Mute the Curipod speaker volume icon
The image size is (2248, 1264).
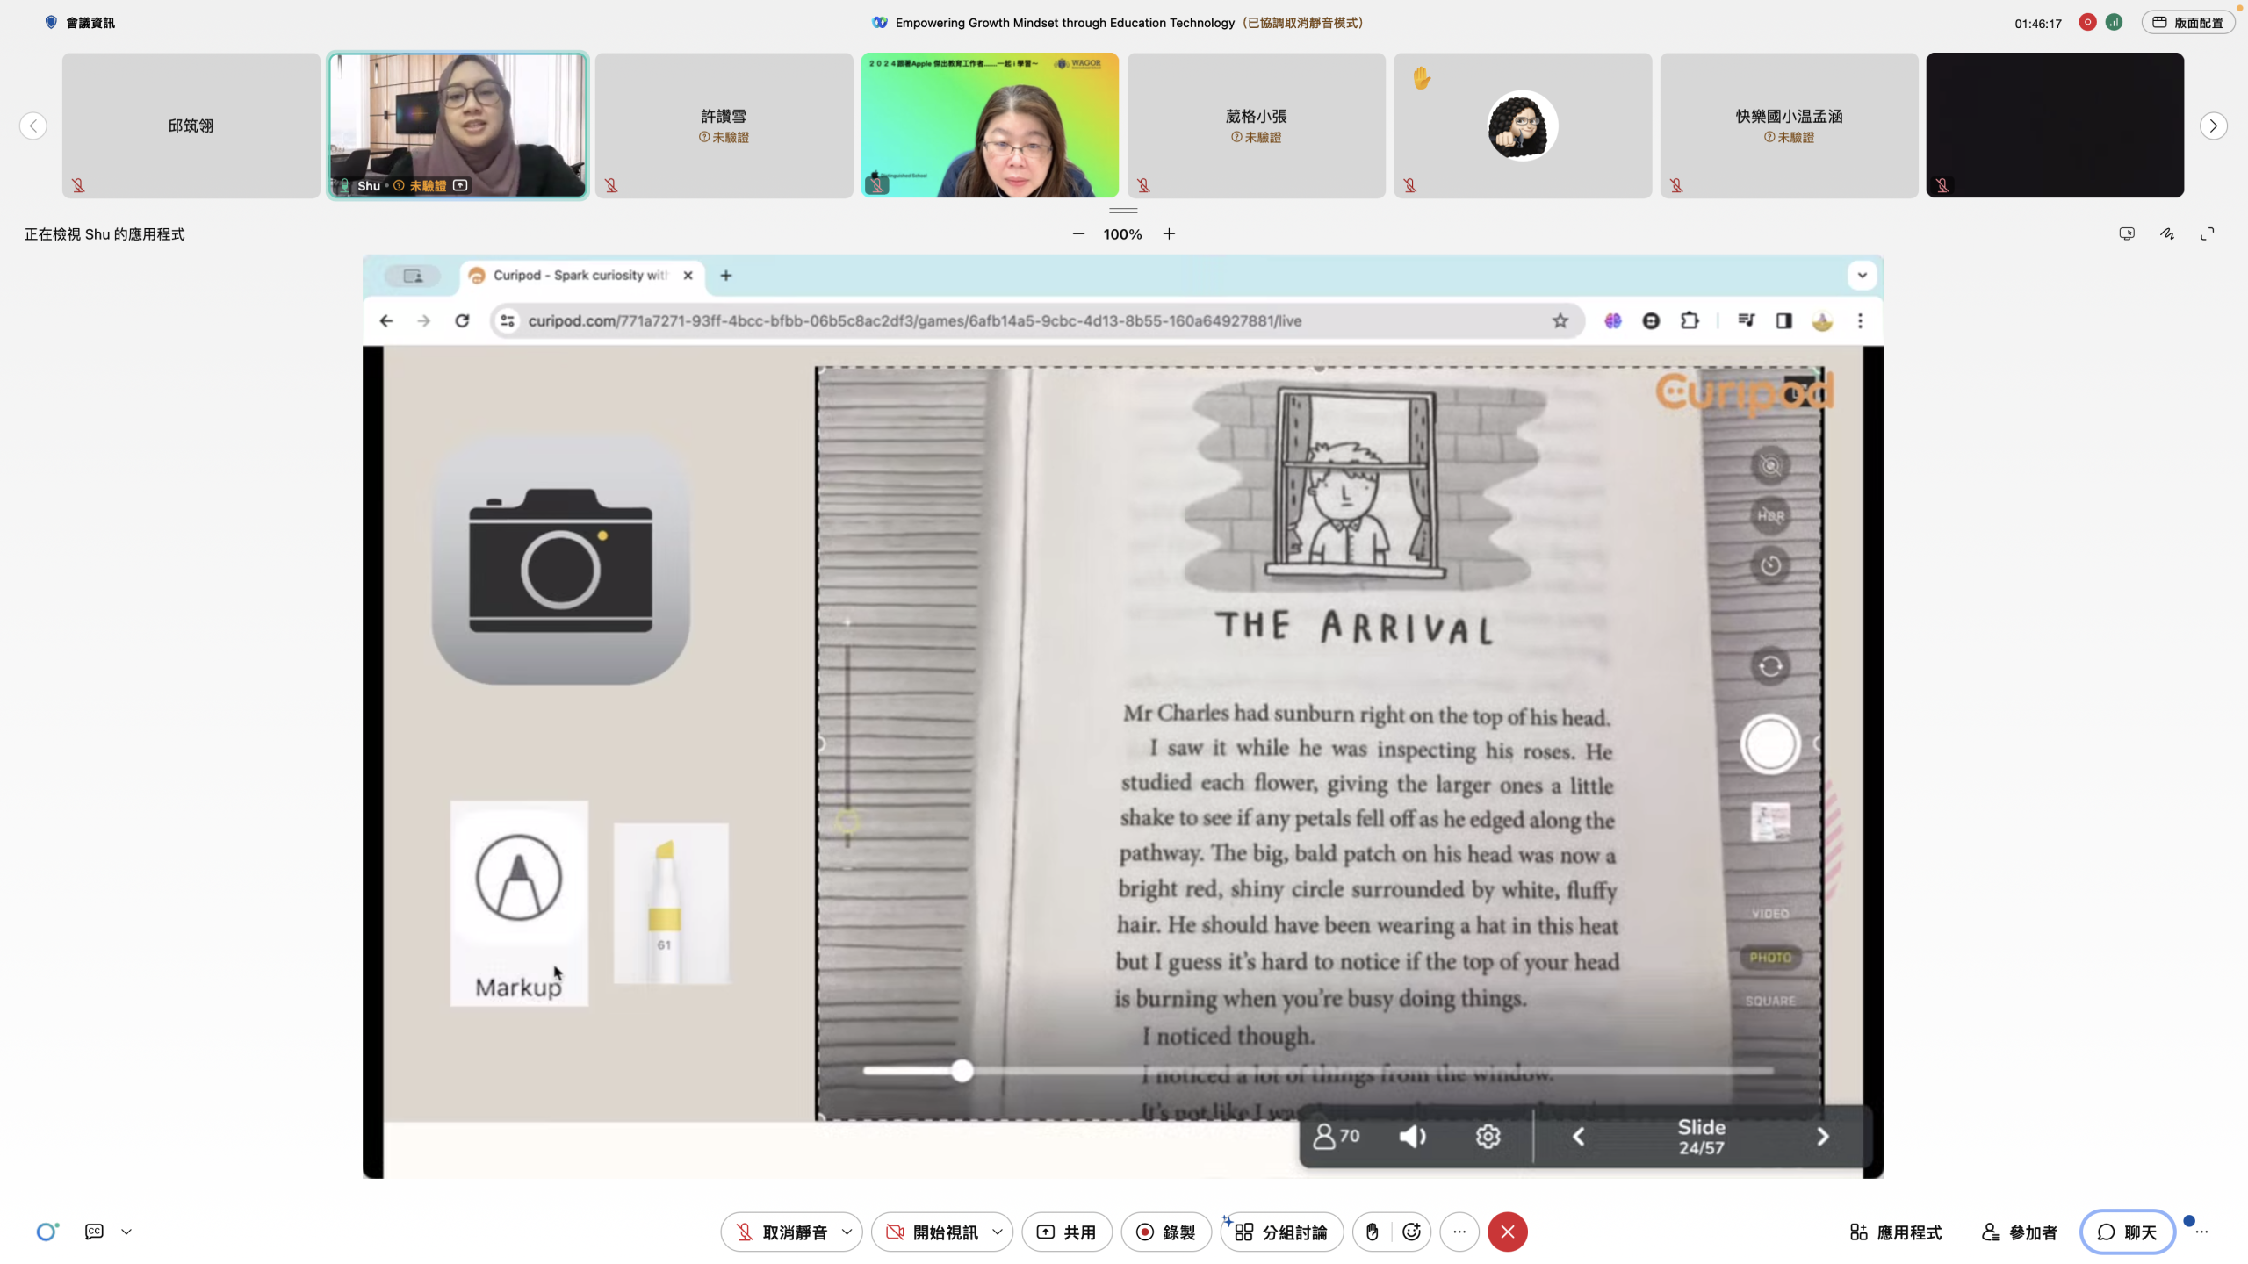click(1412, 1137)
